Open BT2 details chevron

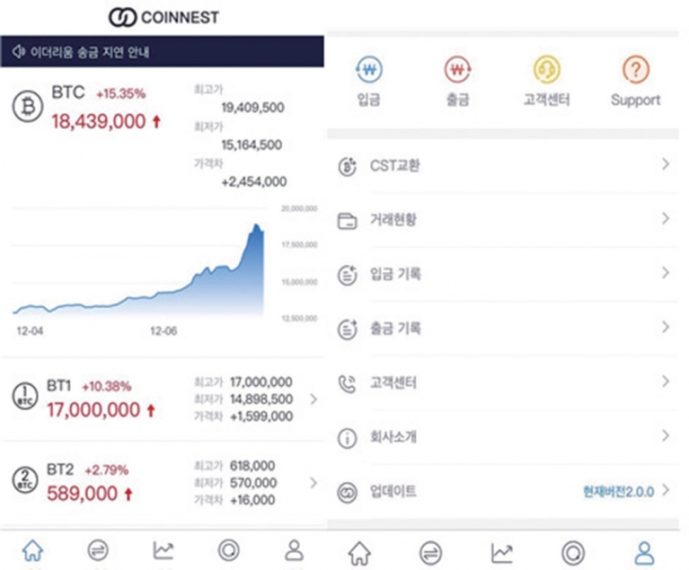[314, 483]
